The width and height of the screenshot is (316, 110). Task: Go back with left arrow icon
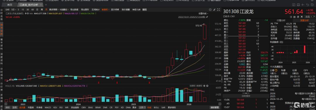click(x=303, y=5)
